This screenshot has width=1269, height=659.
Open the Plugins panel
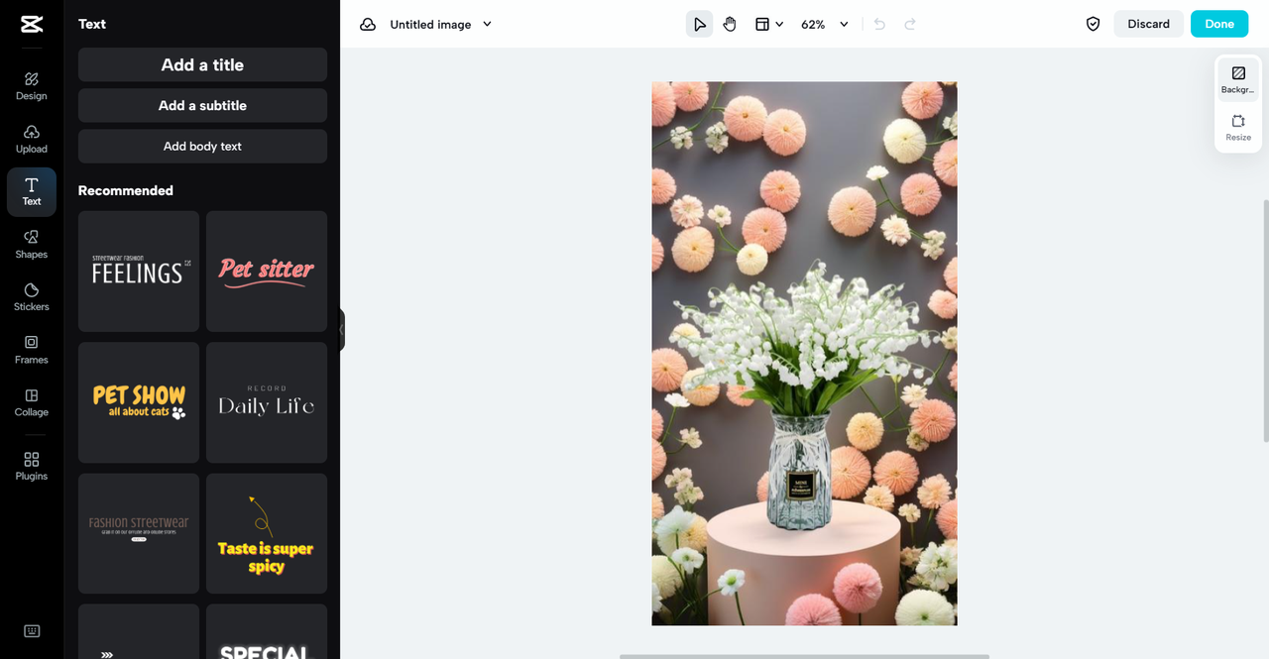coord(32,466)
